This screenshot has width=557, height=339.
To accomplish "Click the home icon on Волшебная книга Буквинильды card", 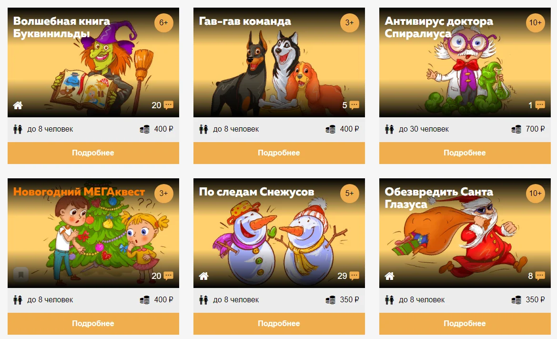I will click(x=18, y=105).
